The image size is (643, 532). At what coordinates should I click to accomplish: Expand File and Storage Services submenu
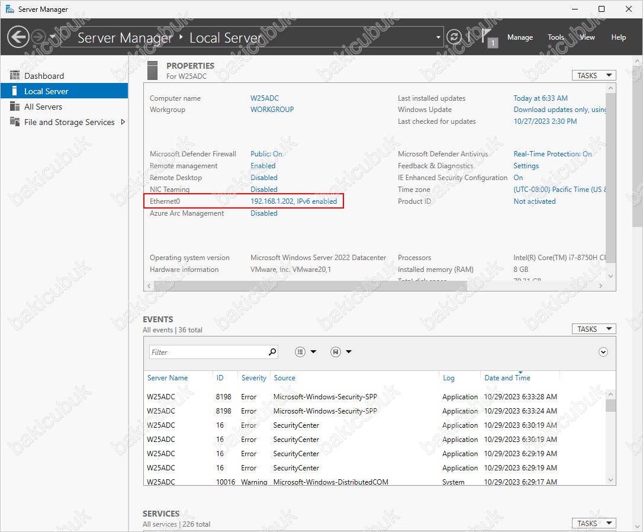pyautogui.click(x=123, y=122)
